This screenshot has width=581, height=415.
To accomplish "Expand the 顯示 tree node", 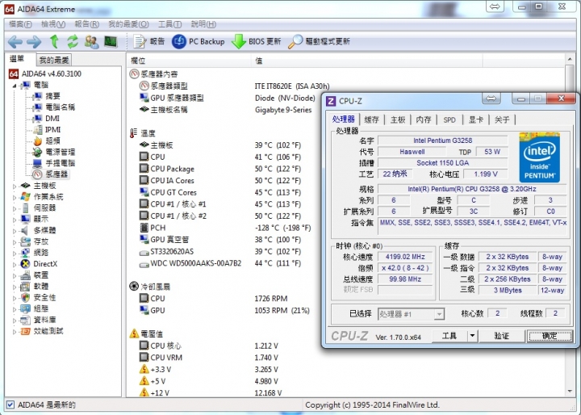I will [15, 220].
